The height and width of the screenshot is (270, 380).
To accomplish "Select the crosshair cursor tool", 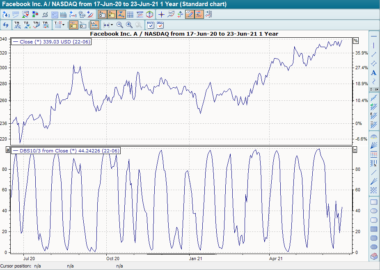I will point(161,14).
